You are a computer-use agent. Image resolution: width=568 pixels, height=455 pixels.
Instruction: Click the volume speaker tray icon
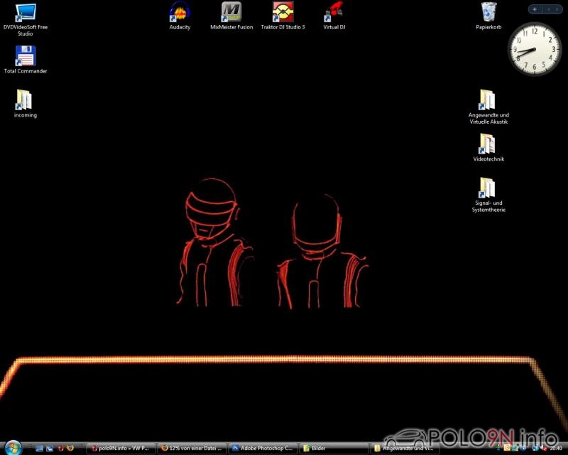pos(542,449)
